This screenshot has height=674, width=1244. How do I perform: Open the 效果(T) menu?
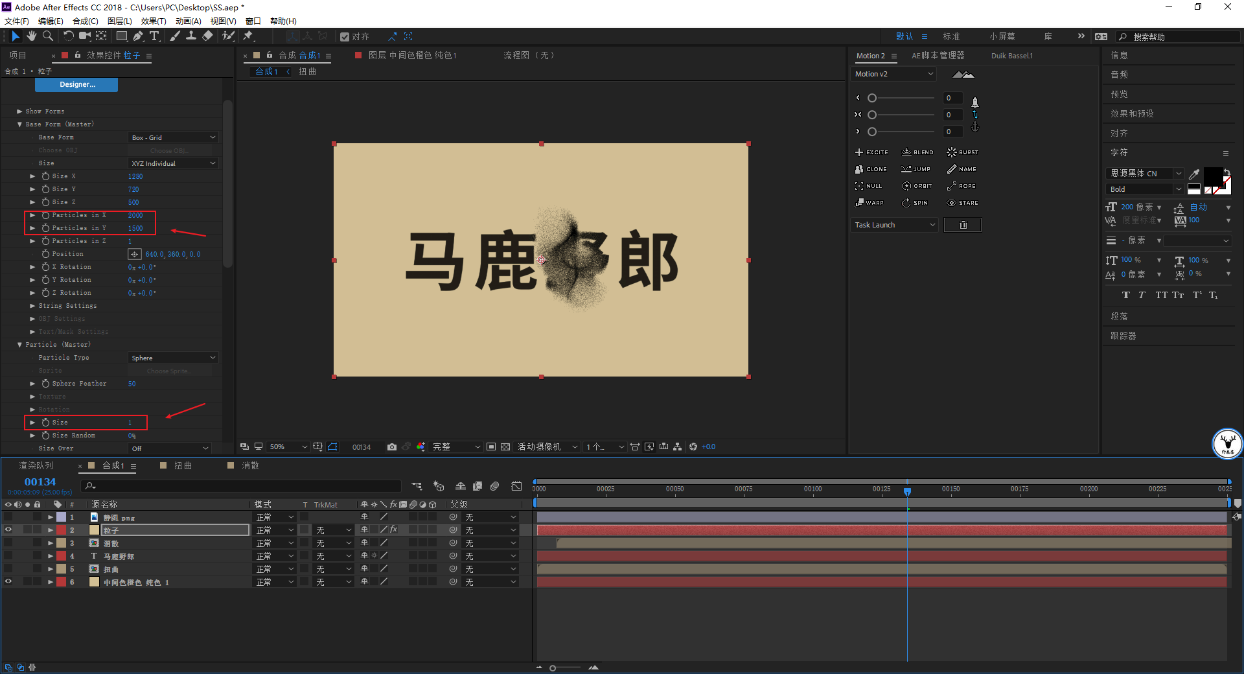154,21
